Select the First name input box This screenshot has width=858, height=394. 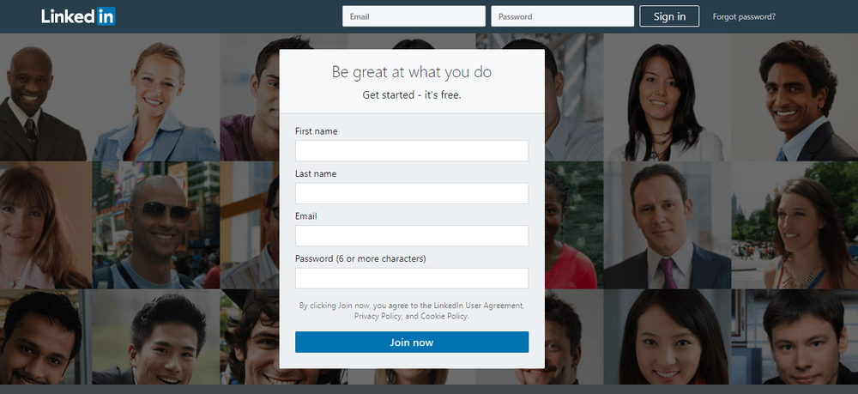[412, 150]
